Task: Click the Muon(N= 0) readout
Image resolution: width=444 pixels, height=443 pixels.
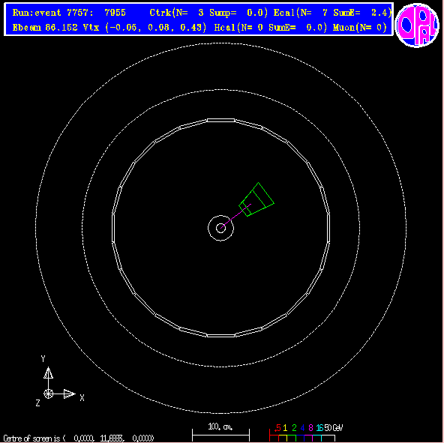Action: (360, 28)
